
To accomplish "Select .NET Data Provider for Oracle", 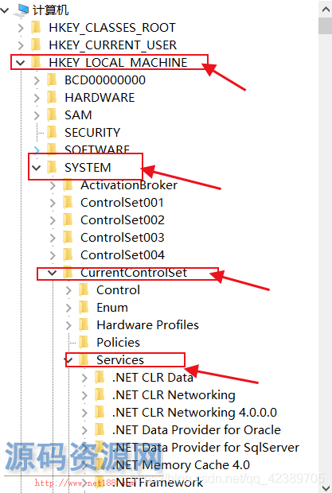I will click(x=197, y=429).
